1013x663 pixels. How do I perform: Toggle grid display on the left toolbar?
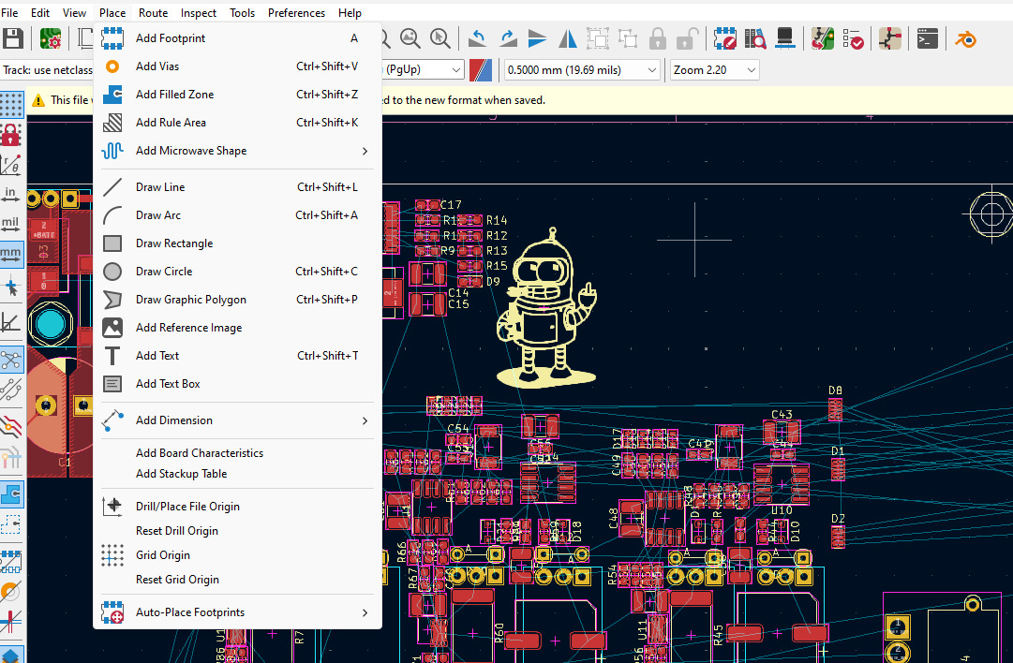coord(11,104)
